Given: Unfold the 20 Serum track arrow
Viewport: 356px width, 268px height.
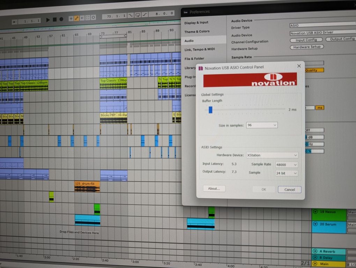Looking at the screenshot, I should 315,224.
